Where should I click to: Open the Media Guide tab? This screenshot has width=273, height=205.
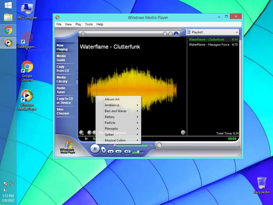(65, 58)
